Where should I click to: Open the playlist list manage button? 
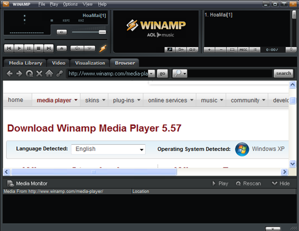click(x=255, y=50)
